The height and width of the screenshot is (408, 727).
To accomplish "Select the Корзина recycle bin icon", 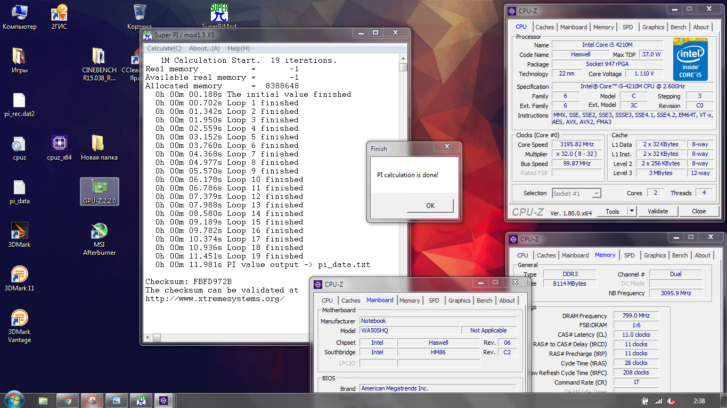I will click(140, 16).
